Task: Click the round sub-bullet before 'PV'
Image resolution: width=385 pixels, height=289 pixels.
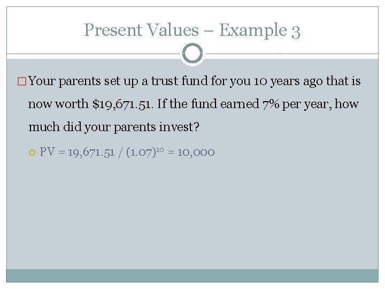Action: click(32, 152)
